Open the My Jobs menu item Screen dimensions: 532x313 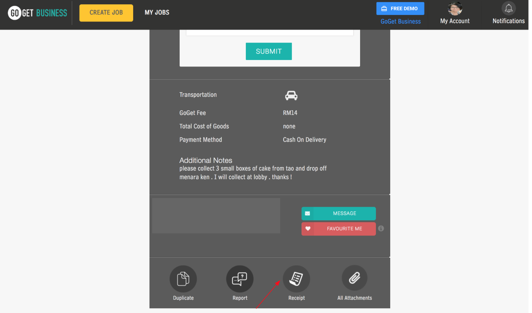(x=157, y=12)
